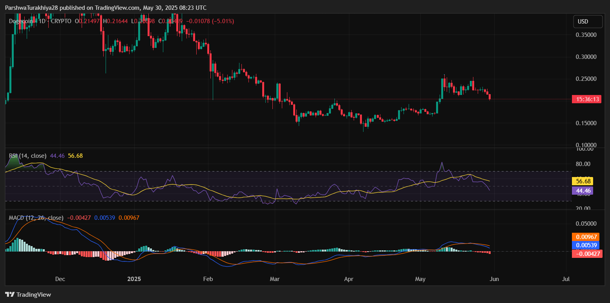Click the Mar marker on time axis
Viewport: 610px width, 303px height.
click(275, 279)
